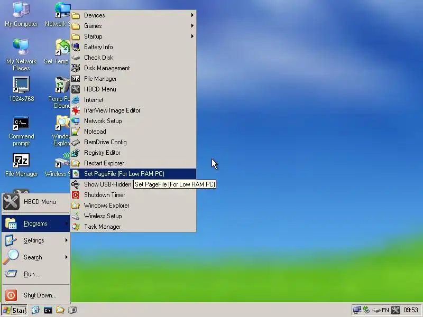The height and width of the screenshot is (317, 423).
Task: Expand the Search submenu in Start menu
Action: [x=35, y=257]
